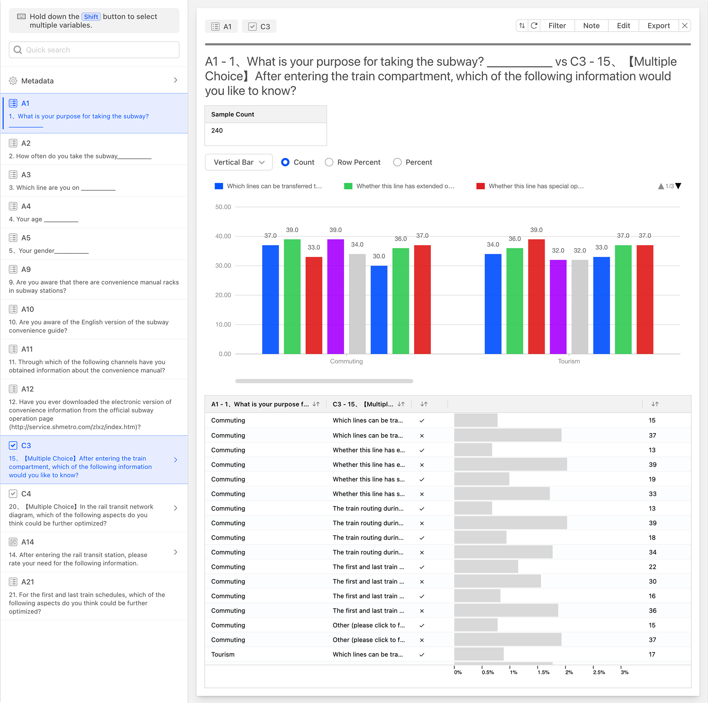Click the Commuting axis label in chart
Image resolution: width=708 pixels, height=703 pixels.
coord(346,361)
